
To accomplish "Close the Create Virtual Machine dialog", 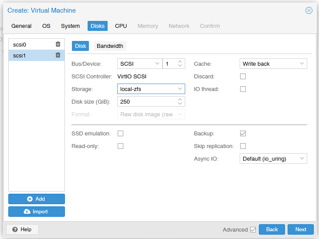I will [x=309, y=10].
